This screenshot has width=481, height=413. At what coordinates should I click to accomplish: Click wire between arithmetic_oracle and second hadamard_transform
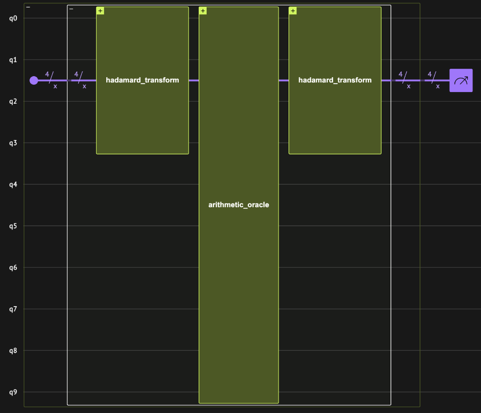pyautogui.click(x=283, y=80)
